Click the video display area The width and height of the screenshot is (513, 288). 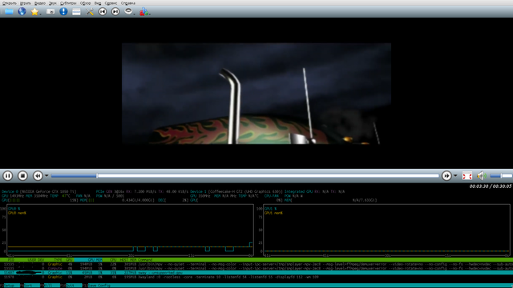pyautogui.click(x=256, y=94)
